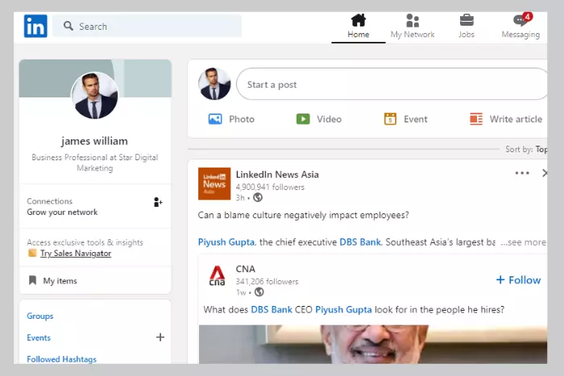Open the Groups link
564x376 pixels.
(40, 316)
